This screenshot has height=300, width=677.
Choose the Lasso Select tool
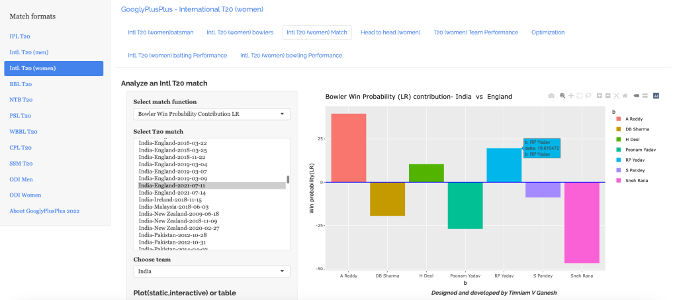pyautogui.click(x=588, y=96)
